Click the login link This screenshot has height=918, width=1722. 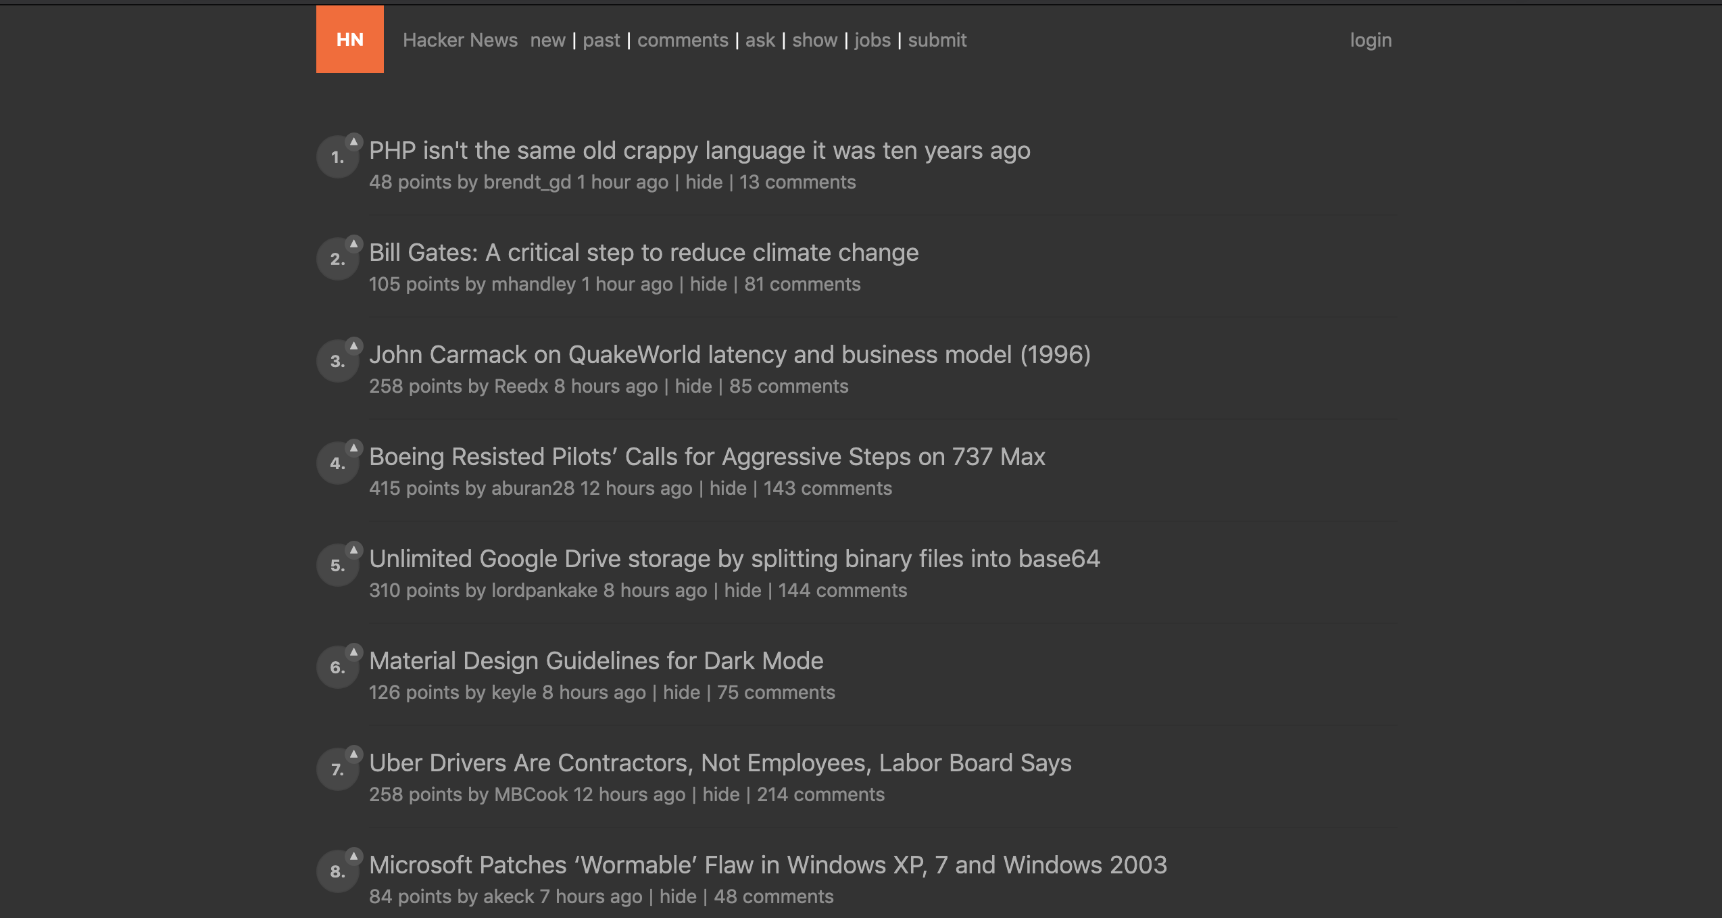point(1370,39)
